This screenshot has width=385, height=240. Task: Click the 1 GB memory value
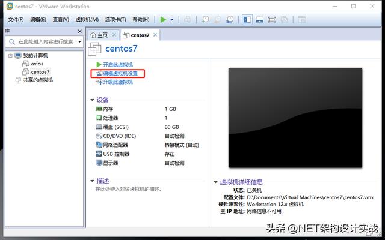[x=170, y=109]
